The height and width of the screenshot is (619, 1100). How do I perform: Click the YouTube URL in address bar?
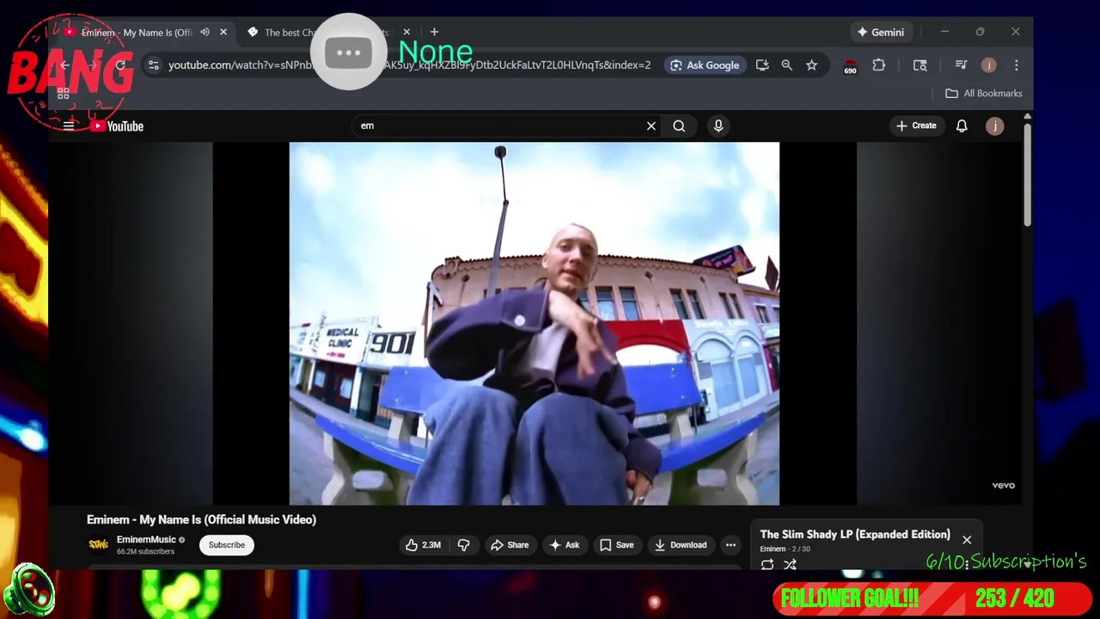point(409,65)
